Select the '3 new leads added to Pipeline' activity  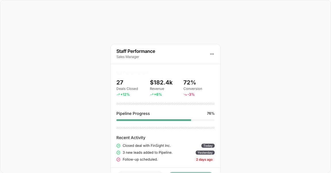click(x=147, y=153)
